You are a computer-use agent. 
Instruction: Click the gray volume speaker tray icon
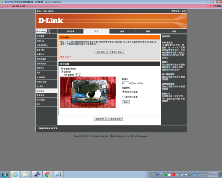tap(202, 175)
